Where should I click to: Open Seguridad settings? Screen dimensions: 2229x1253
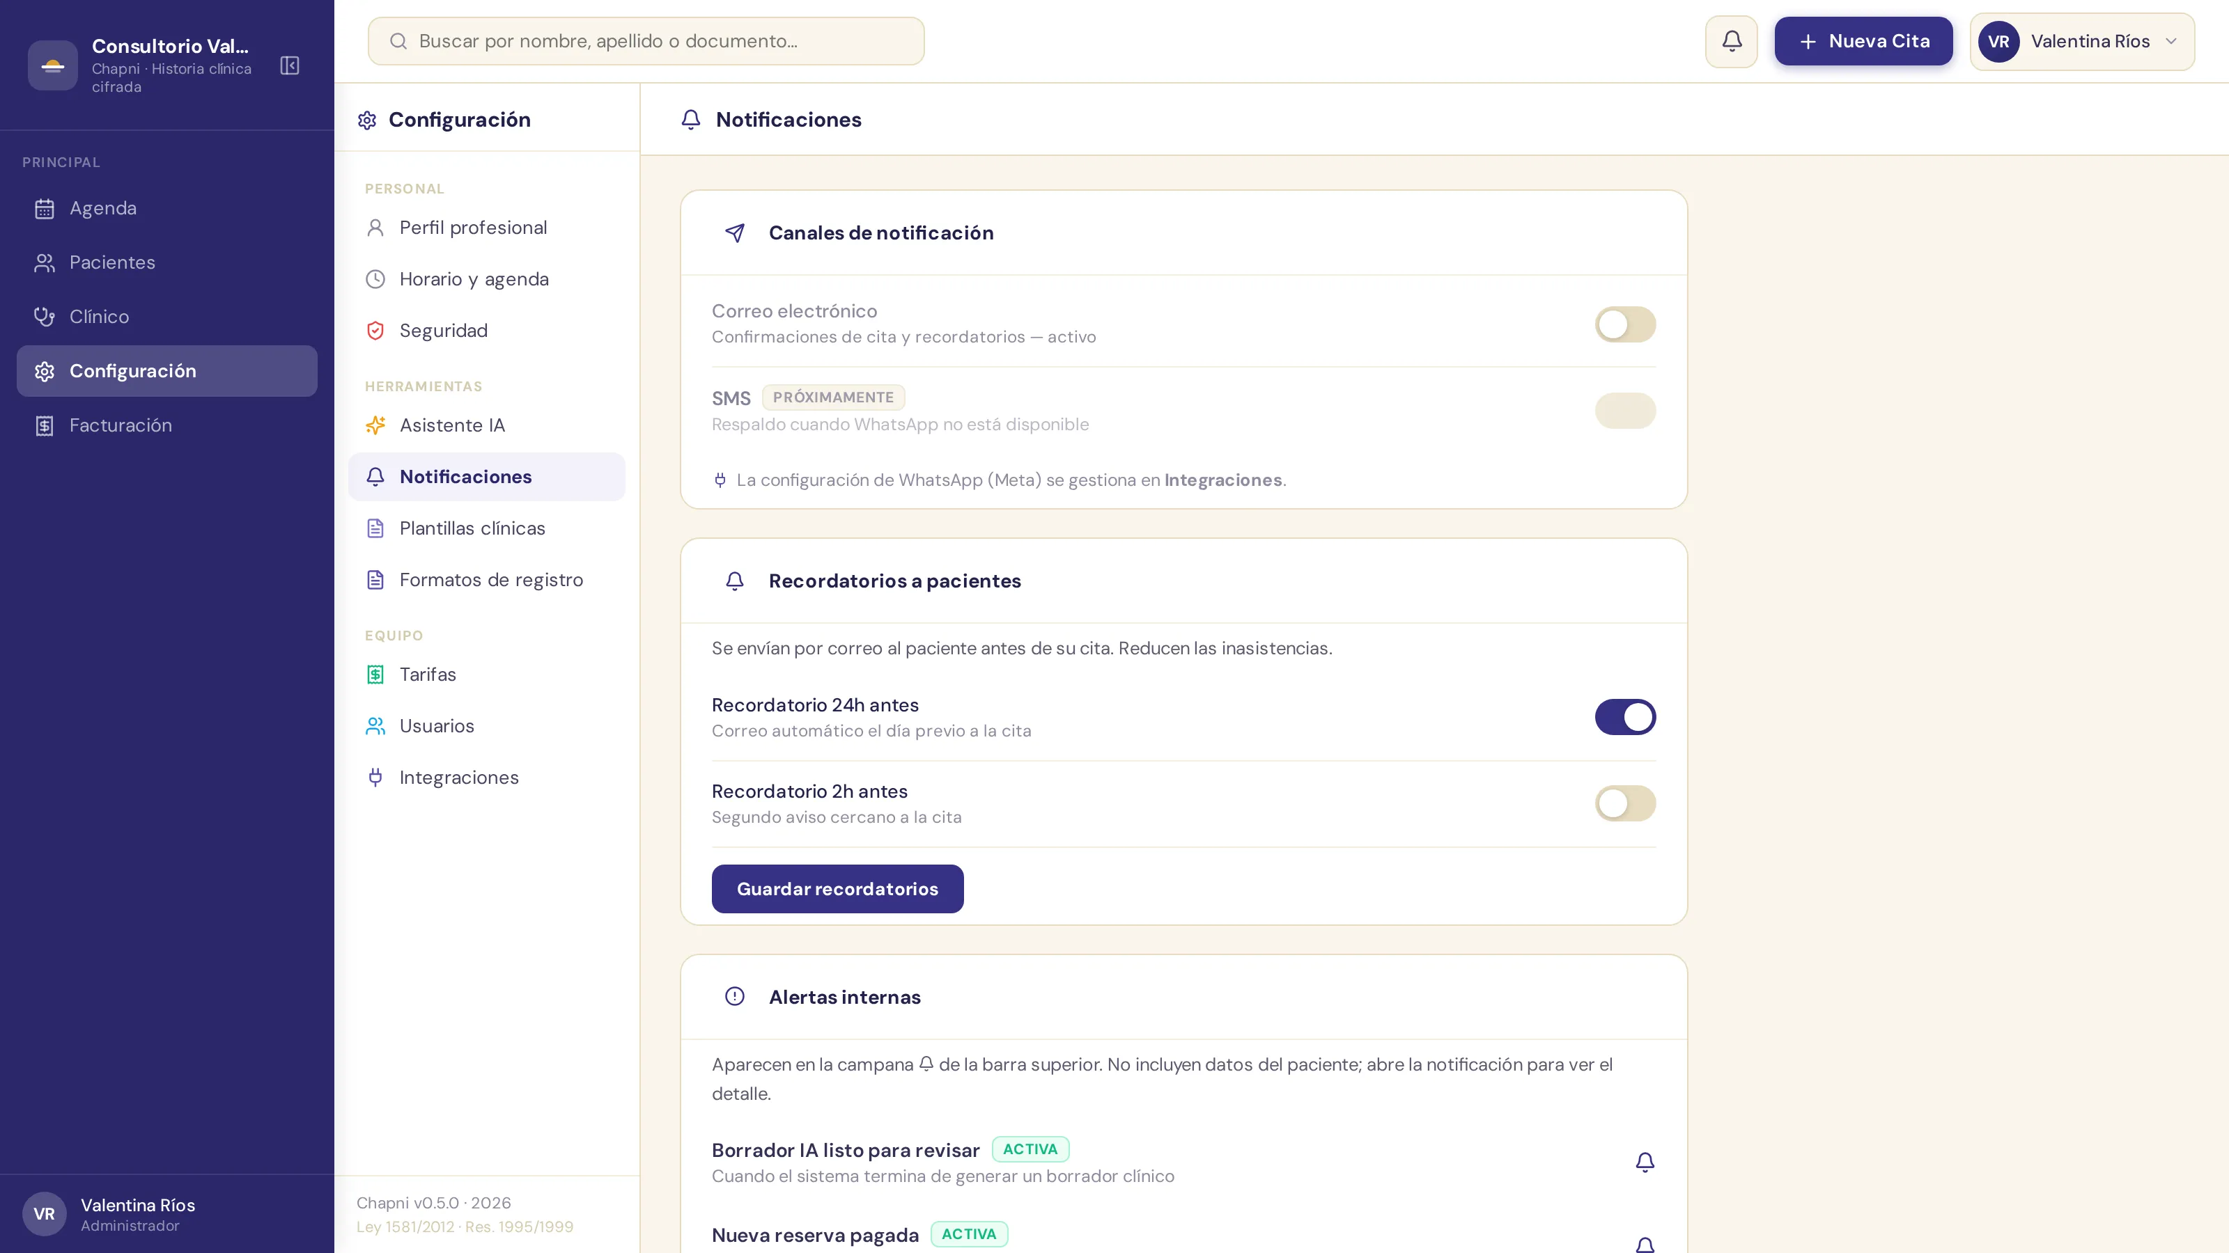coord(486,331)
